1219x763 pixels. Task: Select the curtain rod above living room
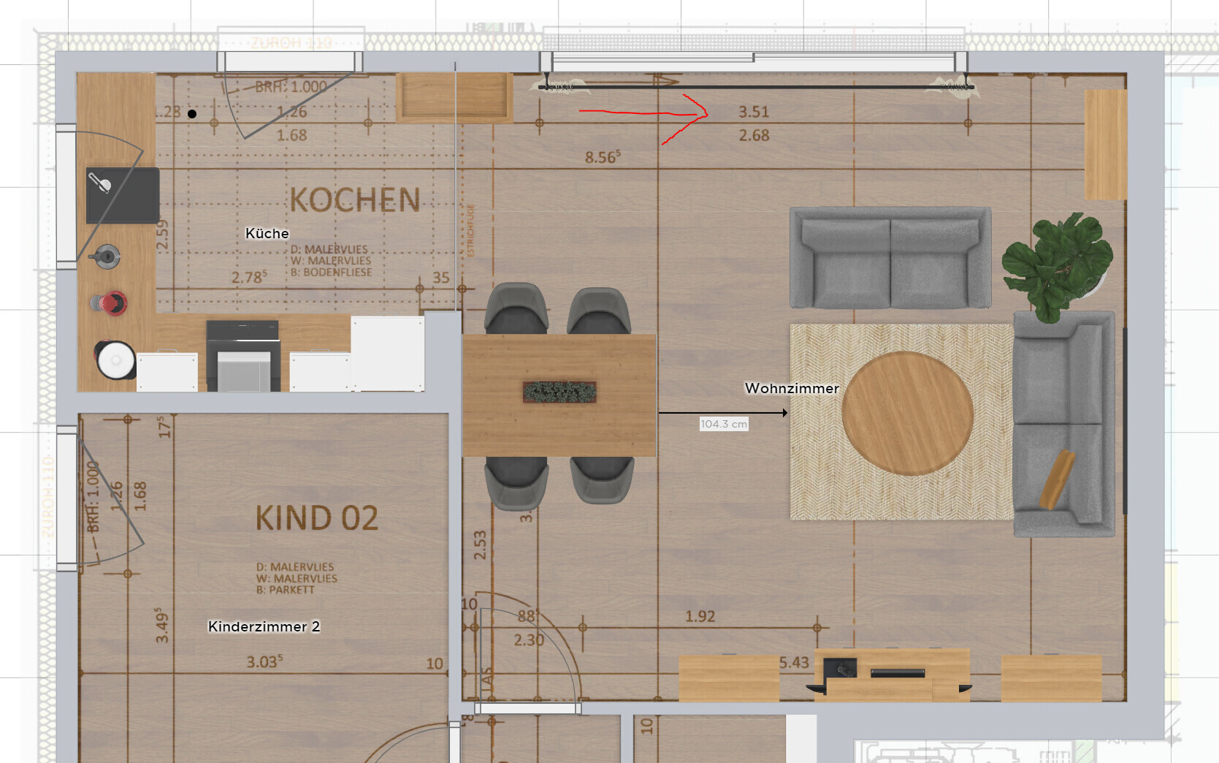click(x=756, y=87)
